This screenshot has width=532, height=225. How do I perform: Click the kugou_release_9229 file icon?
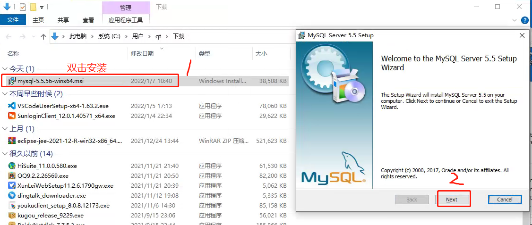(x=12, y=215)
